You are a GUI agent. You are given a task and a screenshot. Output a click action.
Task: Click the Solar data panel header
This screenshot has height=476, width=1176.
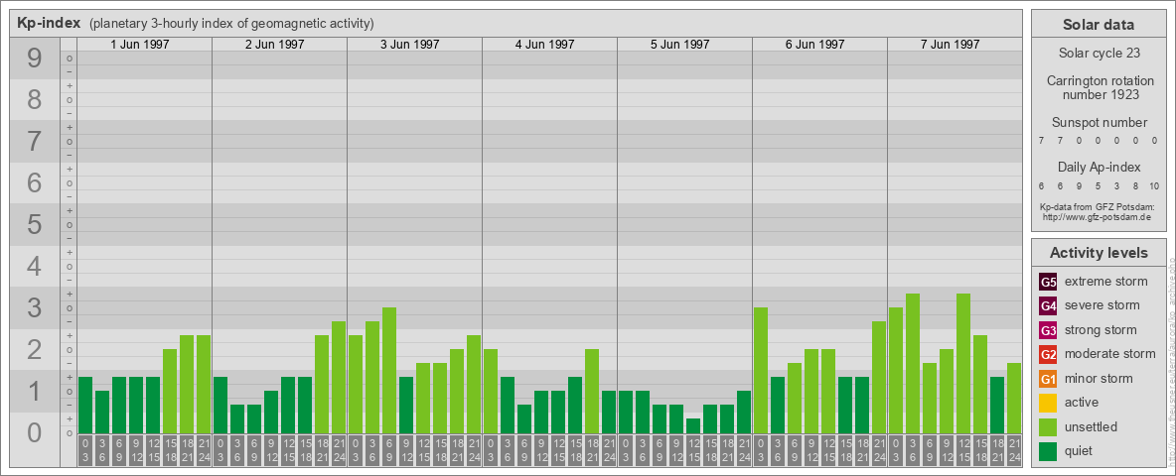click(1099, 25)
